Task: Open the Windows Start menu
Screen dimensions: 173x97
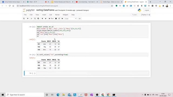Action: 3,95
